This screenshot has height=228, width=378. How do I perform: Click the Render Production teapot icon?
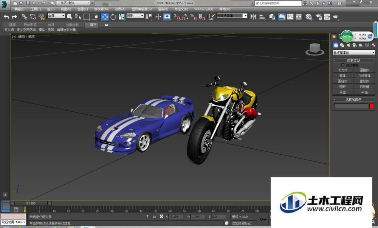coord(335,17)
